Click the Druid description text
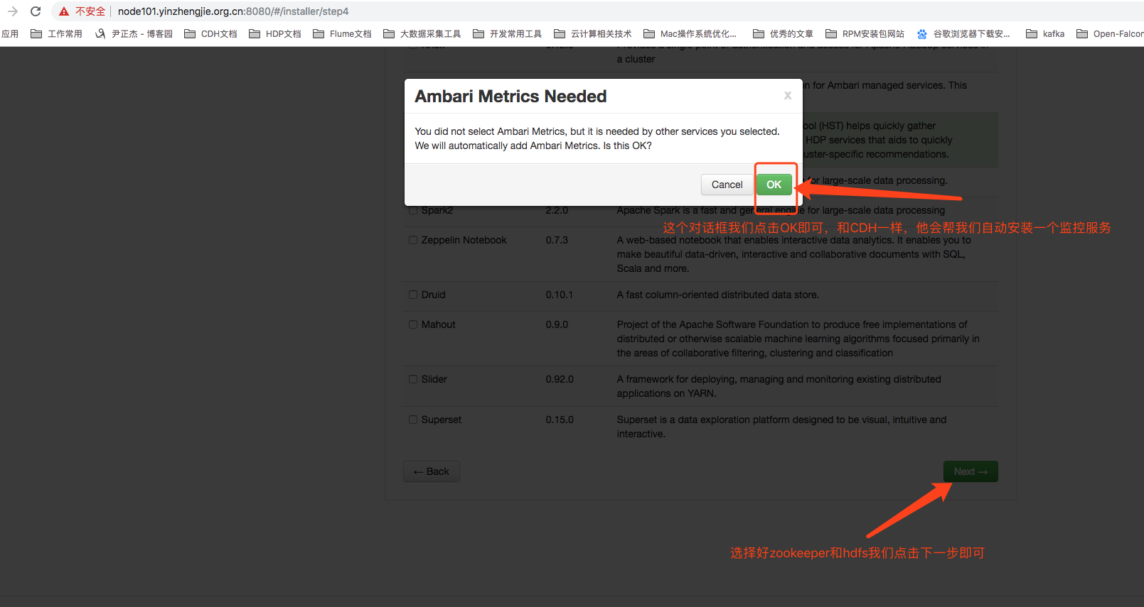 tap(717, 295)
